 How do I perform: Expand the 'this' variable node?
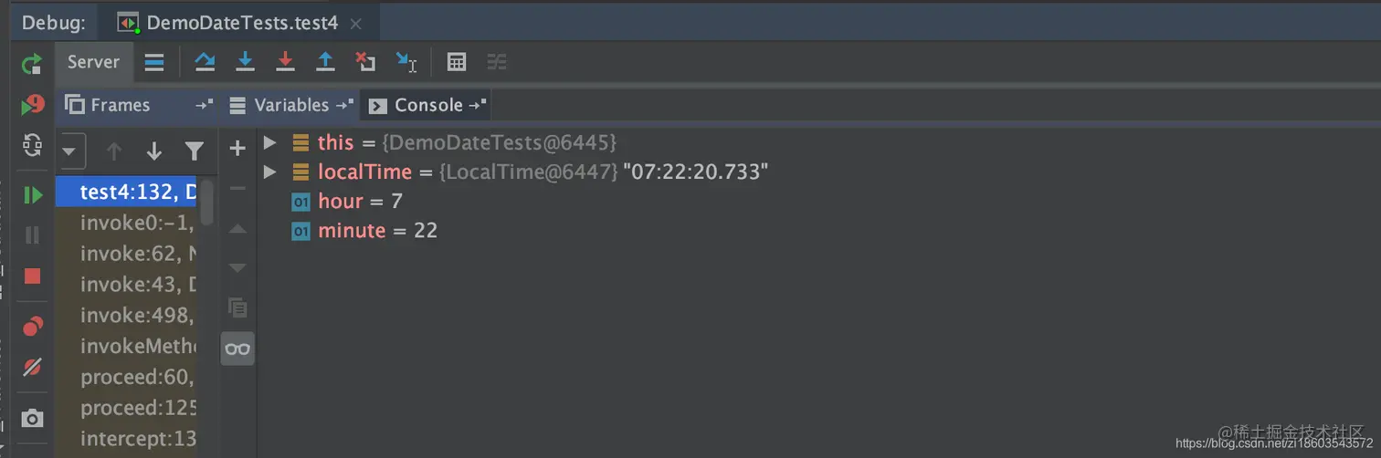(269, 142)
